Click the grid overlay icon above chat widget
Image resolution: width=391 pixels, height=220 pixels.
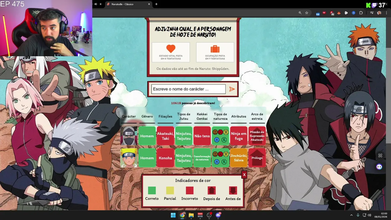(380, 156)
